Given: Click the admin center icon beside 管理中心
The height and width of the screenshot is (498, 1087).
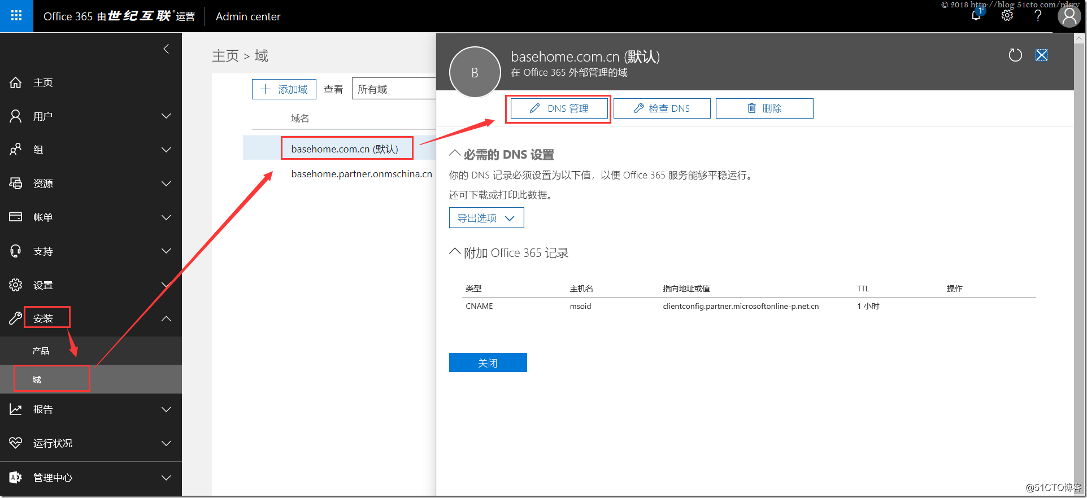Looking at the screenshot, I should click(16, 478).
